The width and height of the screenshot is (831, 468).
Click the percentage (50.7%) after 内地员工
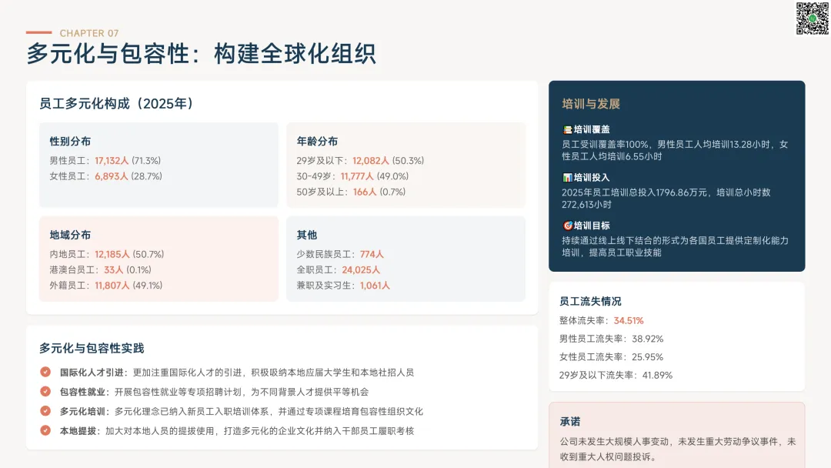coord(149,255)
